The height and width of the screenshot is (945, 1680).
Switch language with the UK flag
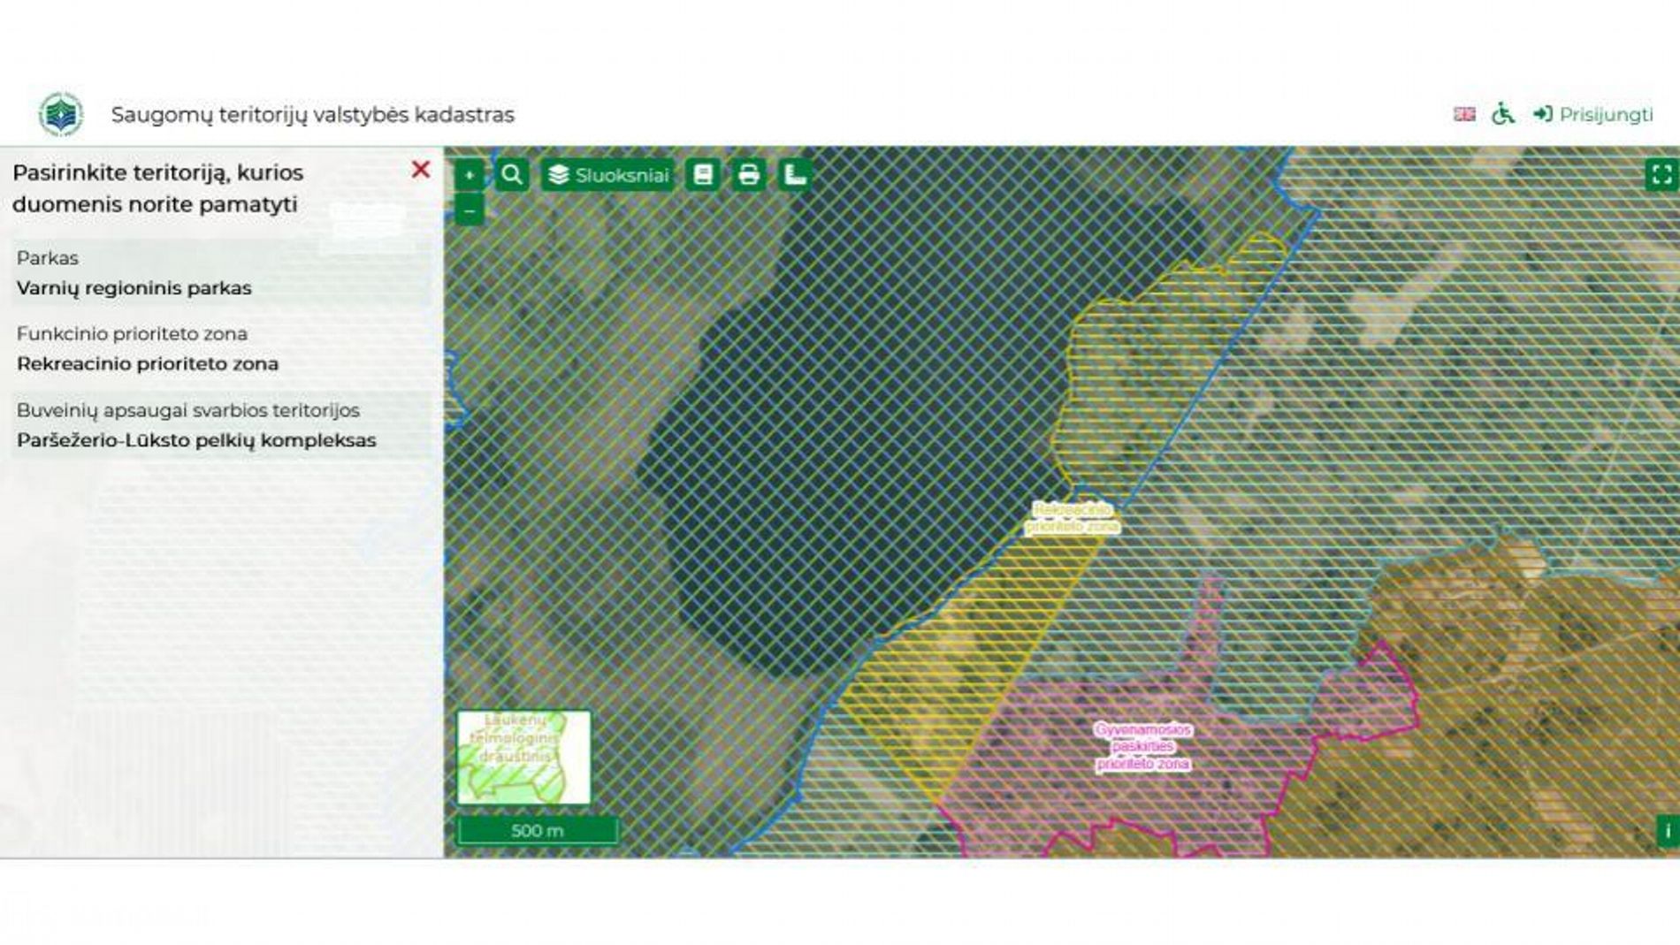[x=1464, y=114]
